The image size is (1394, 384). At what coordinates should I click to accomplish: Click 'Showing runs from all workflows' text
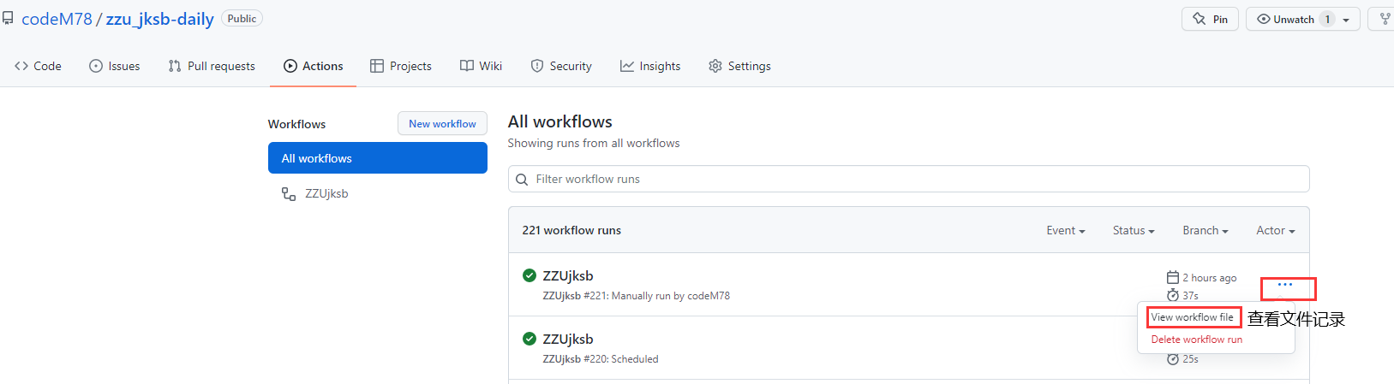point(594,143)
